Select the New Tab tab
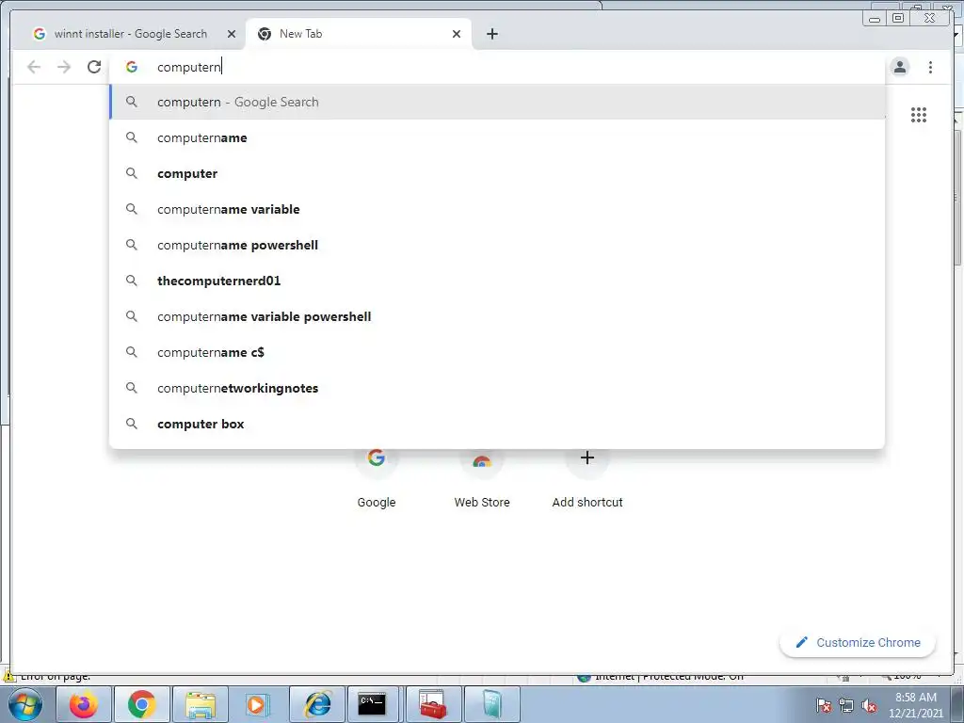 (357, 34)
